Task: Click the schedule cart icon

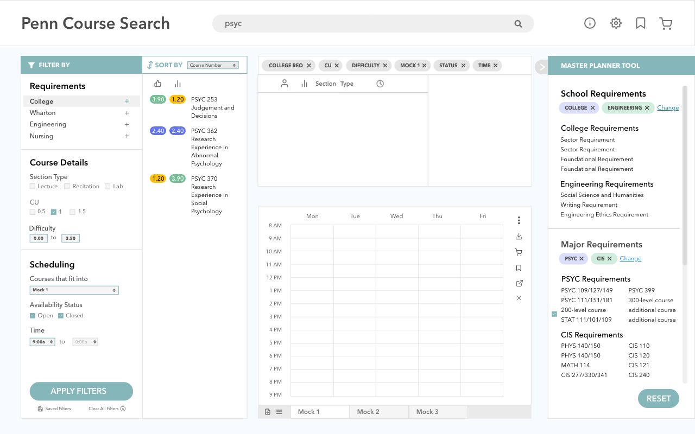Action: point(519,252)
